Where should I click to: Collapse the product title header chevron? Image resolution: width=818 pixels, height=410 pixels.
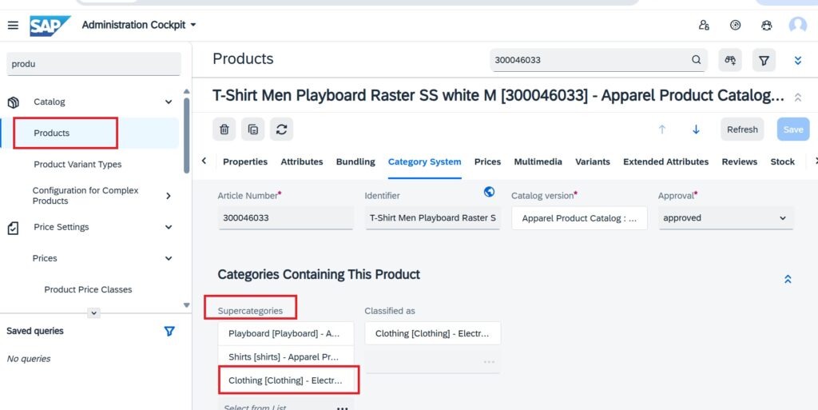pos(798,97)
